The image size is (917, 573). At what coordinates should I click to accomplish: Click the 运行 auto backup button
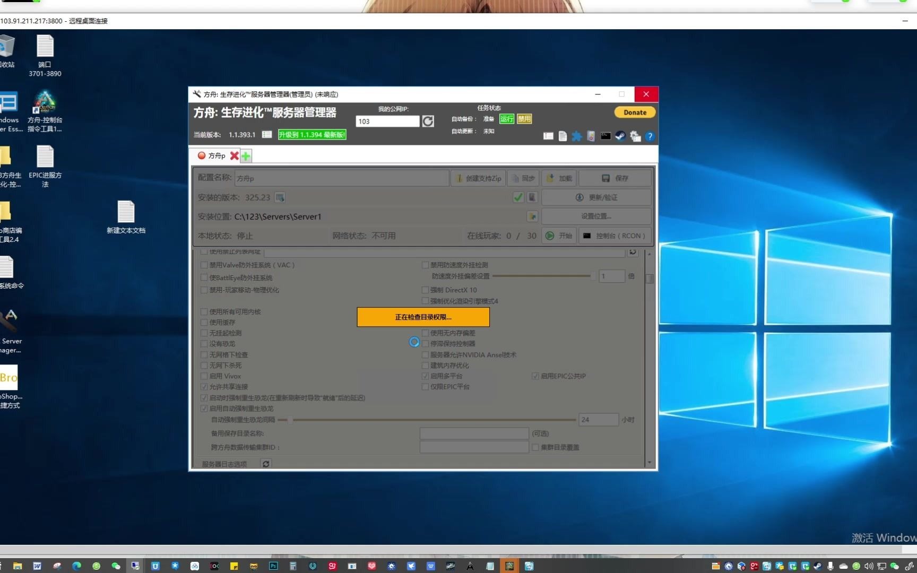click(507, 119)
